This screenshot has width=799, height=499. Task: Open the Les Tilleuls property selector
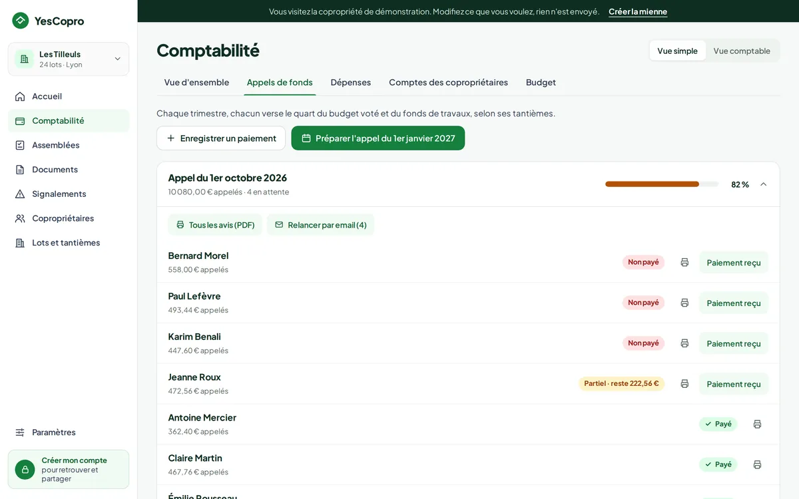click(x=69, y=59)
